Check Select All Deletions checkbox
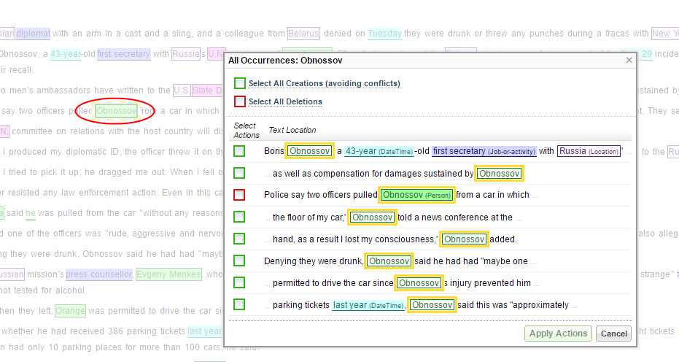Viewport: 679px width, 362px height. click(239, 101)
